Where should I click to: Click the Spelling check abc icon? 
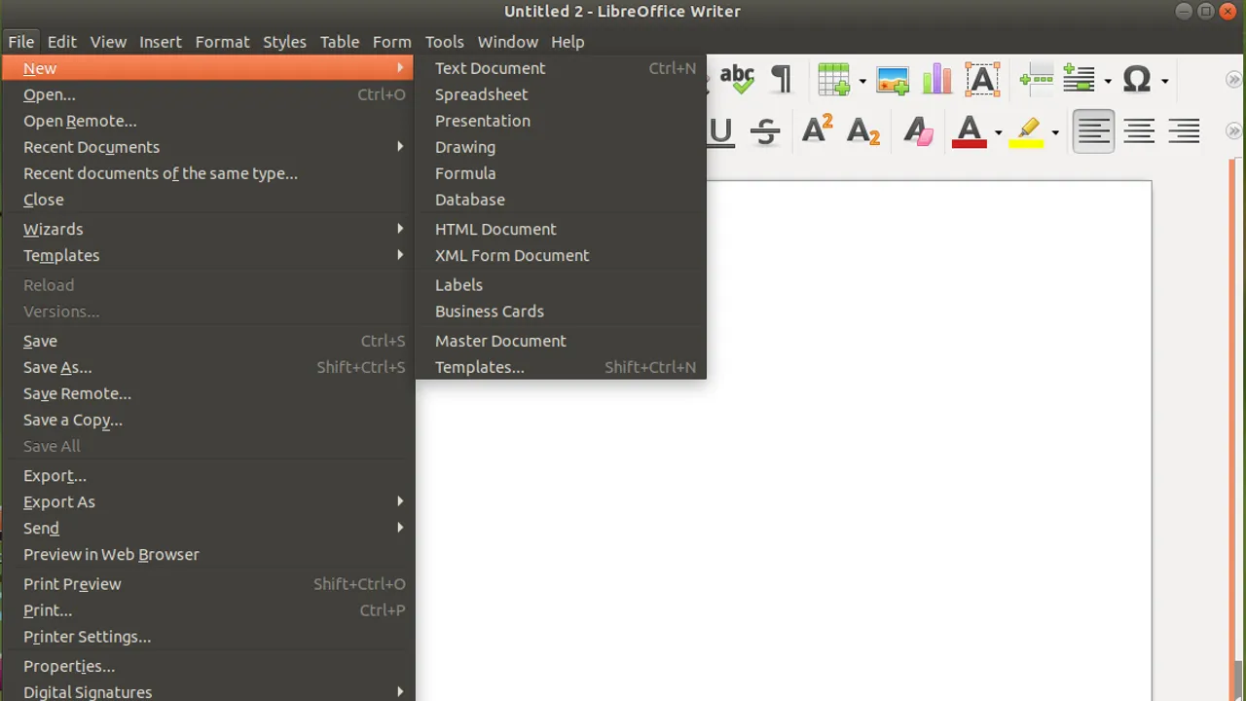point(737,80)
